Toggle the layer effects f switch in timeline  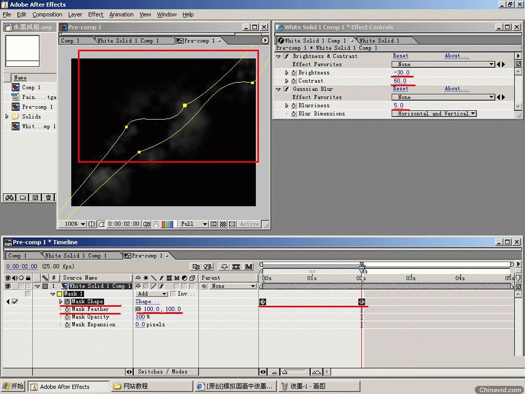coord(161,286)
